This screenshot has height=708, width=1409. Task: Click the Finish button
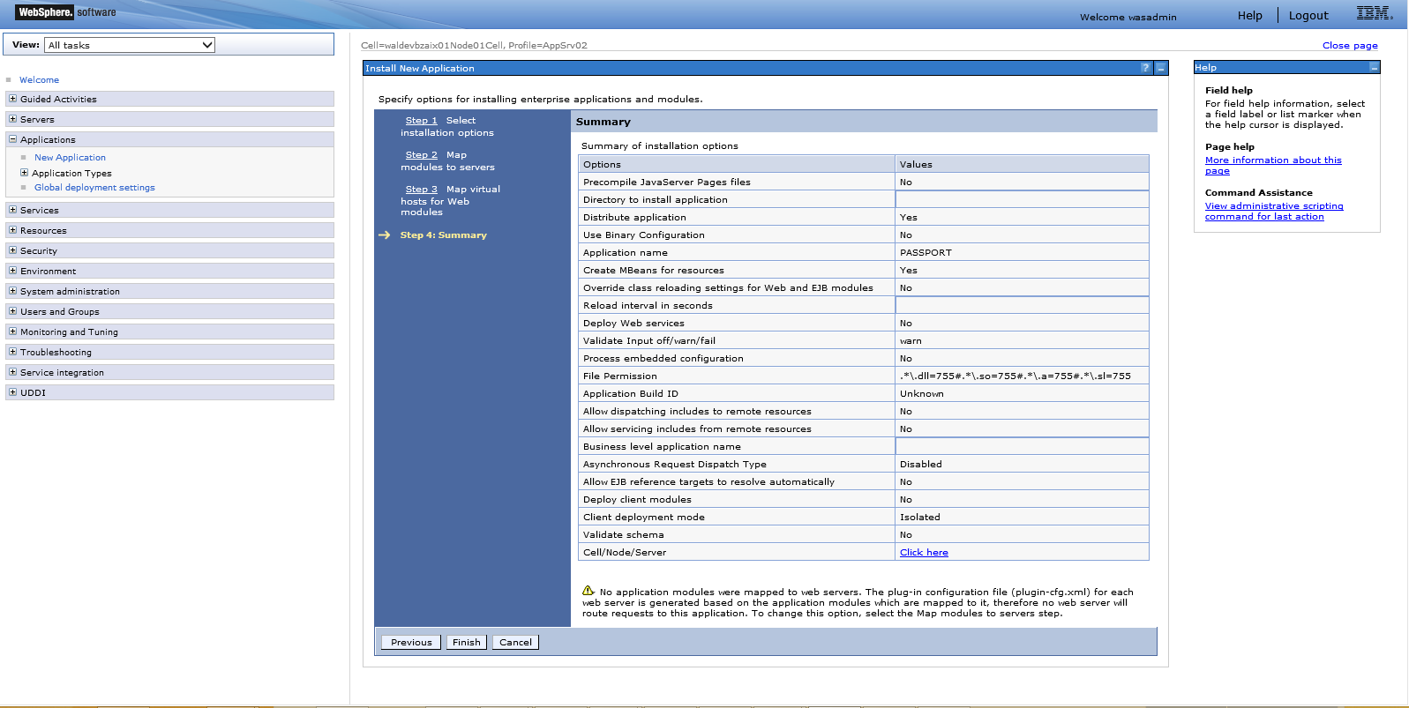coord(467,643)
